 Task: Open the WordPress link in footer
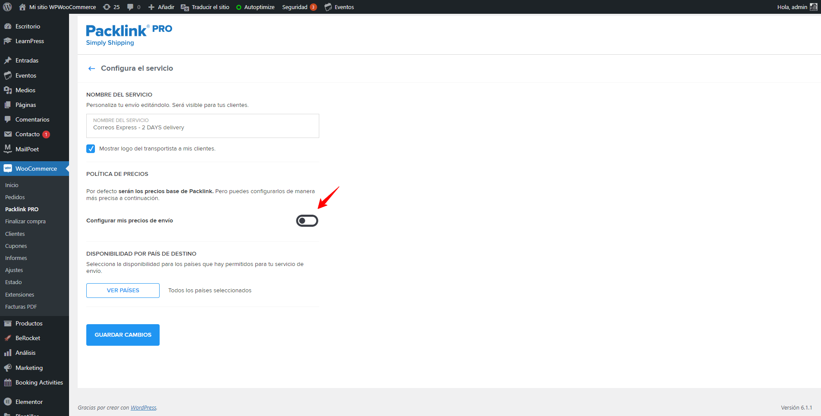coord(144,407)
